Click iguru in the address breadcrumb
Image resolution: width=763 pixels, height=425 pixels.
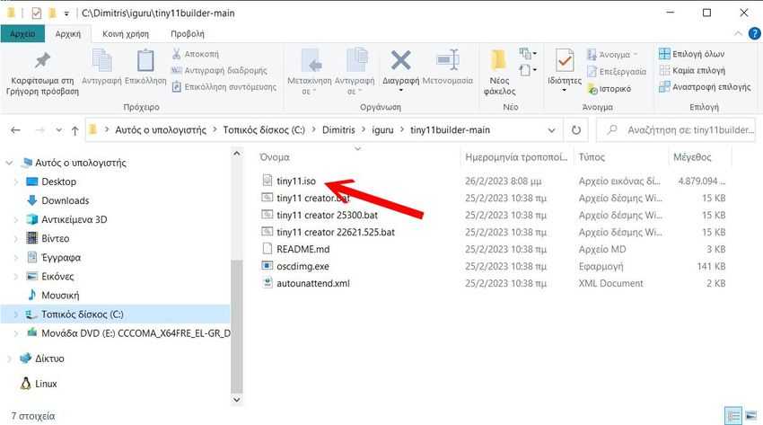tap(382, 130)
